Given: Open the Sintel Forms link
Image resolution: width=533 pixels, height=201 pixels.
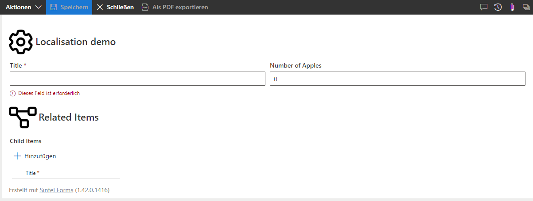Looking at the screenshot, I should coord(56,190).
